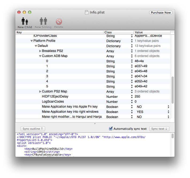Click the LogScanCodes value 0
The image size is (190, 178).
tap(135, 102)
